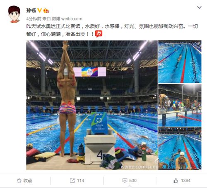This screenshot has width=207, height=188.
Task: Click the thumbs-up like icon
Action: point(176,181)
